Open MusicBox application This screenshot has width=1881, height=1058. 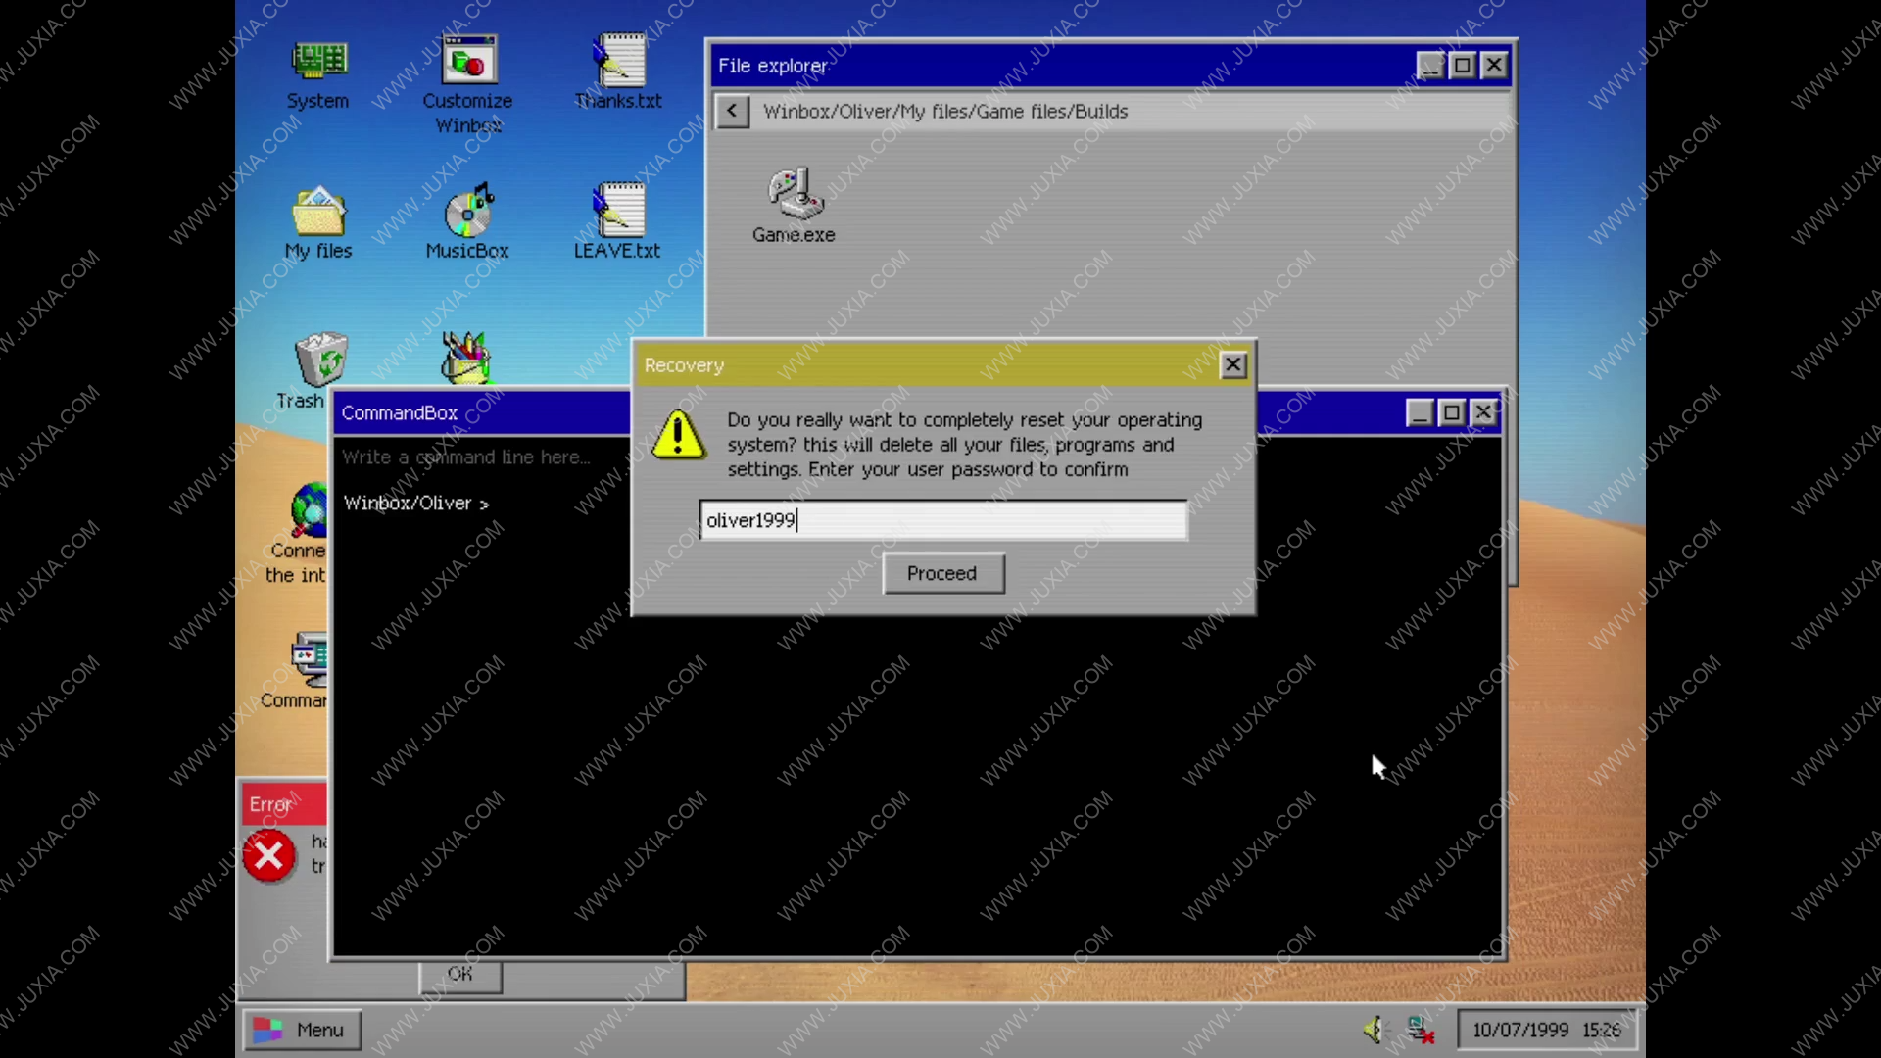[467, 219]
